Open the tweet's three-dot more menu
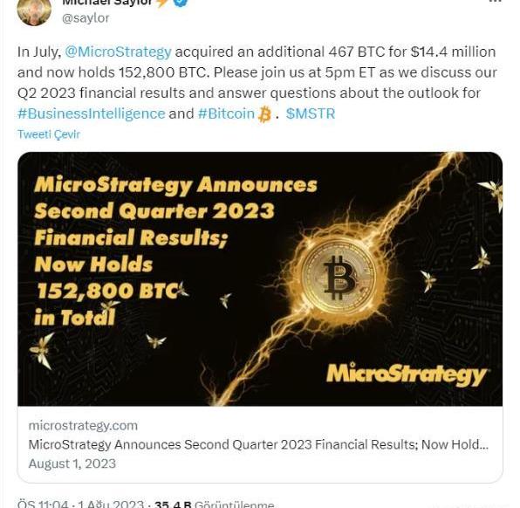 pos(495,2)
